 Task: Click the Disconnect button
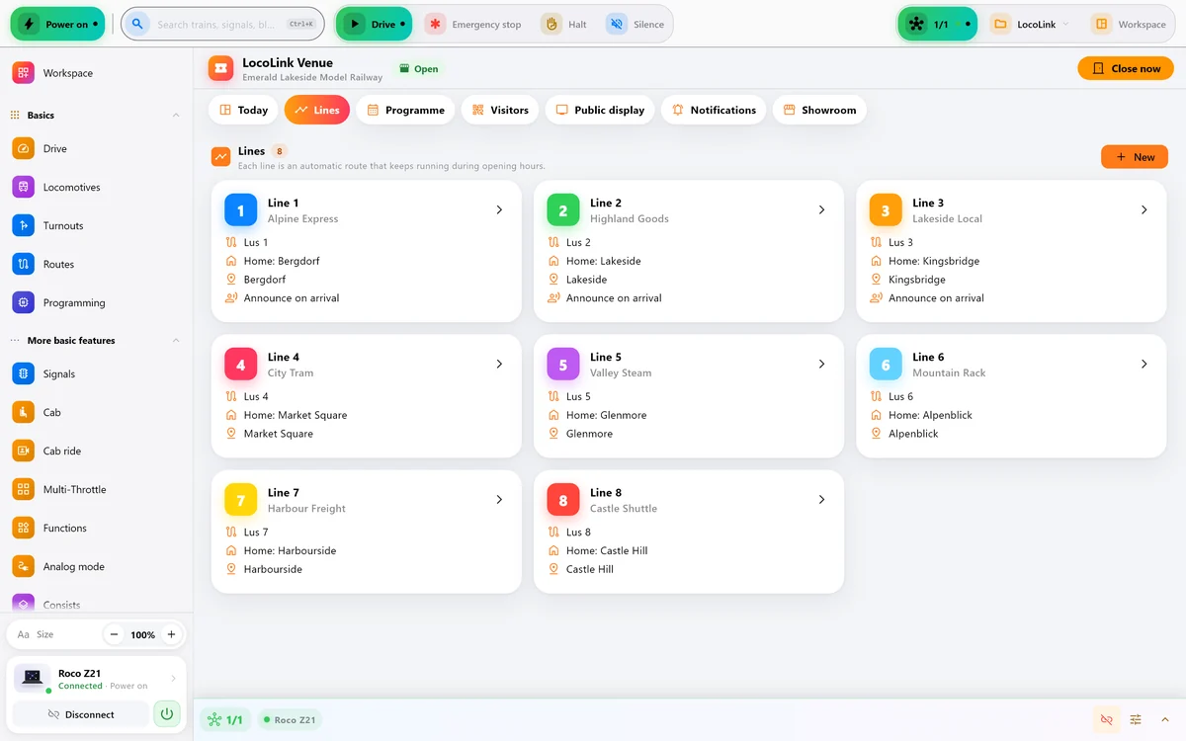click(80, 714)
